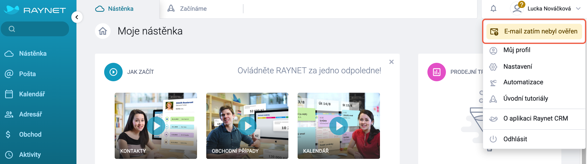Play the Kontakty tutorial video
The height and width of the screenshot is (164, 587).
coord(156,126)
